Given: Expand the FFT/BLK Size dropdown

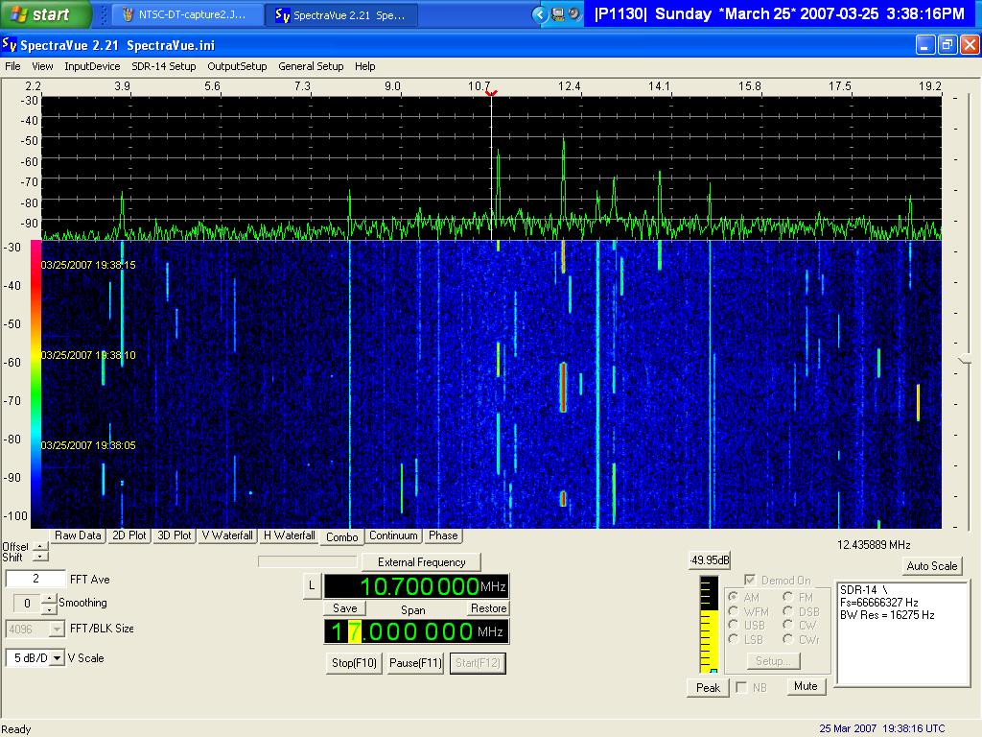Looking at the screenshot, I should [x=57, y=630].
